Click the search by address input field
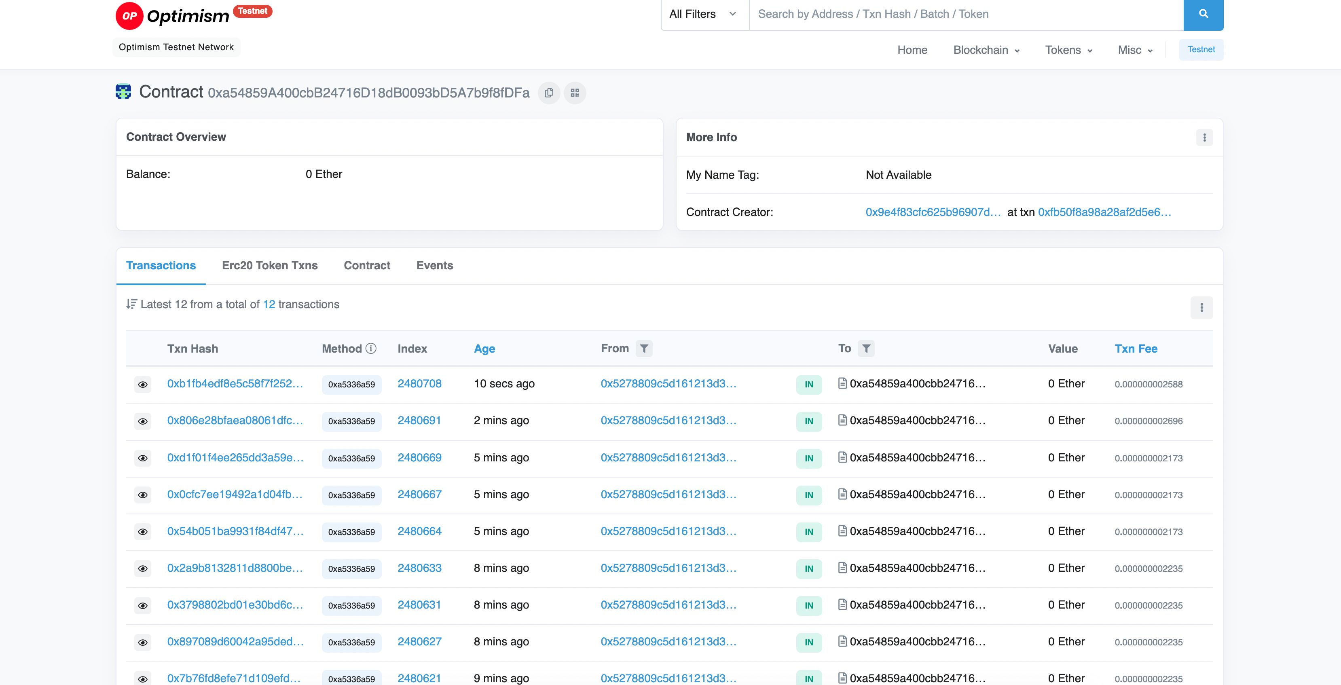Viewport: 1341px width, 685px height. pos(966,15)
